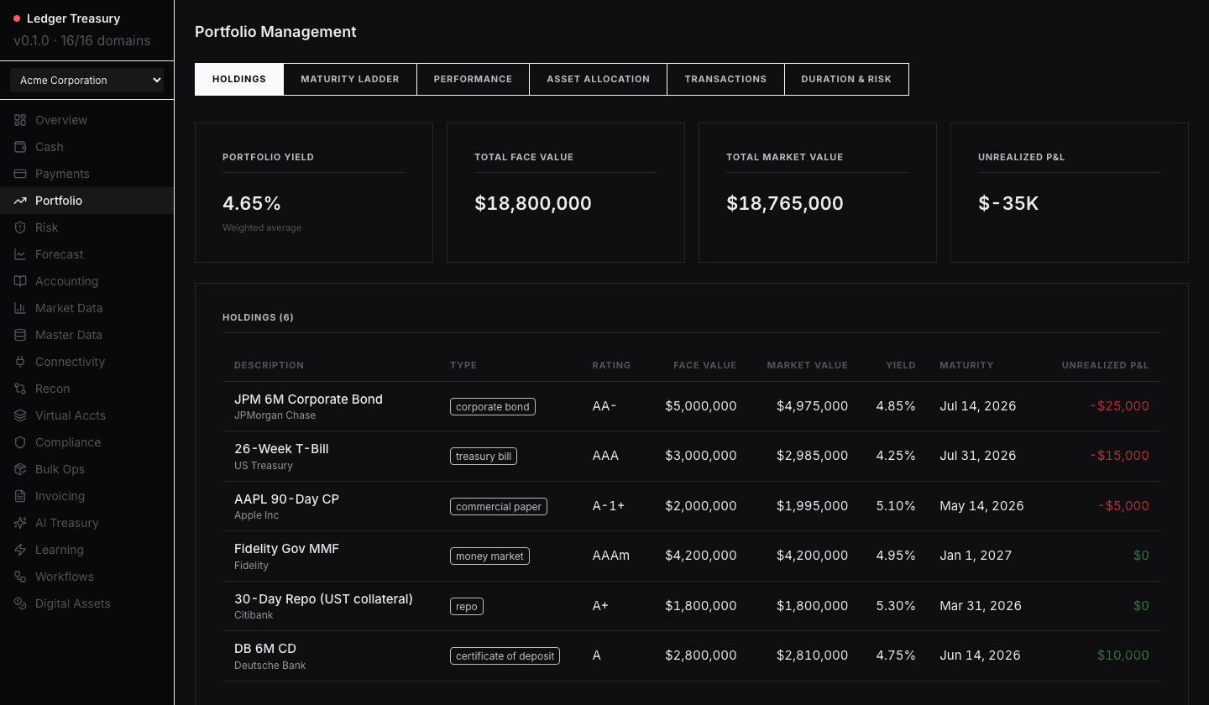Click the -$25,000 unrealized loss value

click(x=1119, y=406)
